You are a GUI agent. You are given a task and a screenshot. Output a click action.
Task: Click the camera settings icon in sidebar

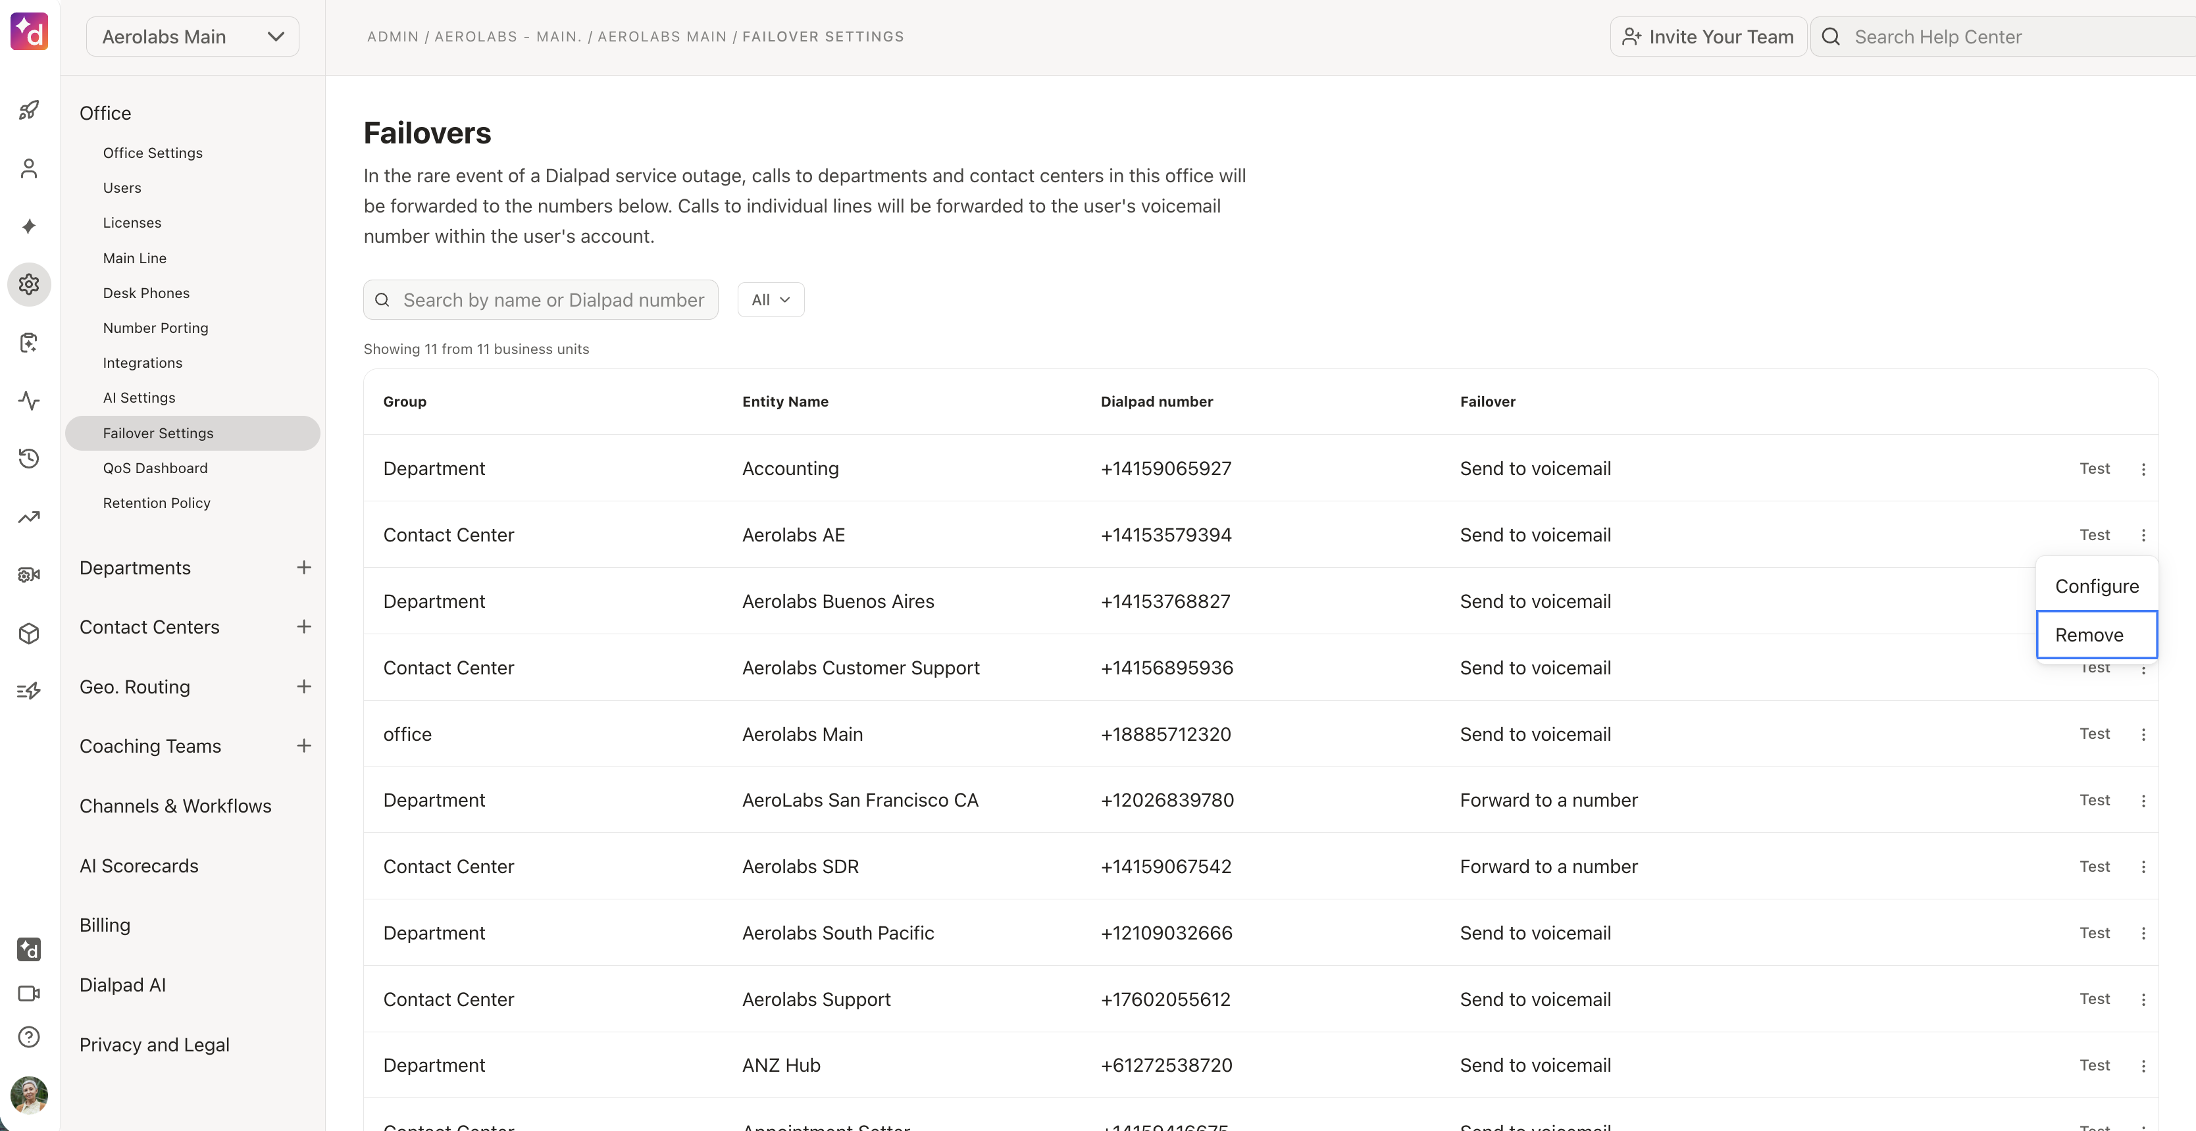pyautogui.click(x=29, y=575)
